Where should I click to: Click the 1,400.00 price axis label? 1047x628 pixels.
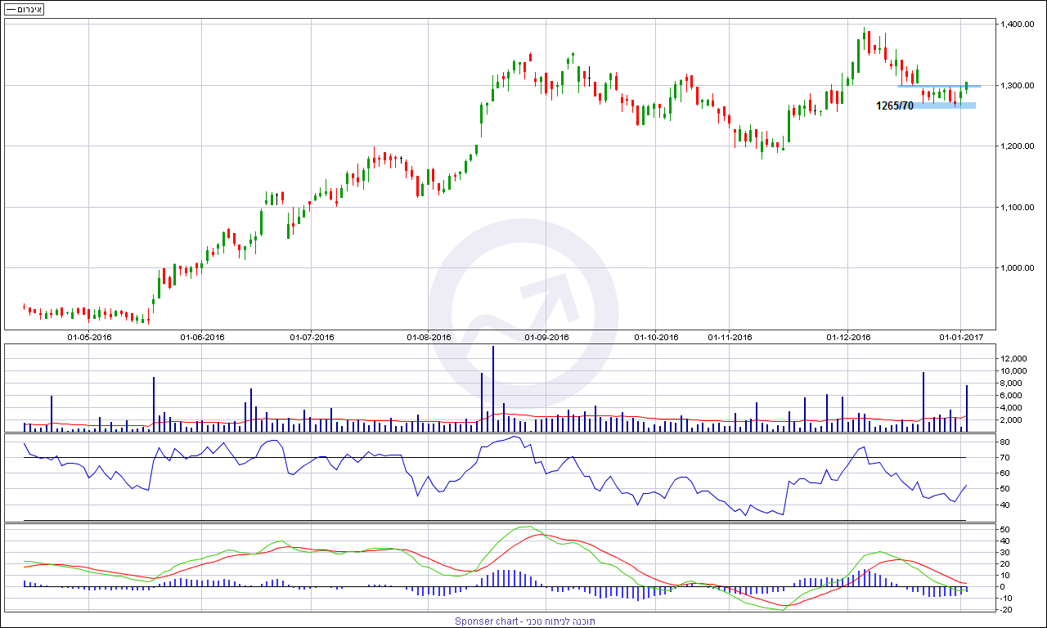coord(1018,25)
